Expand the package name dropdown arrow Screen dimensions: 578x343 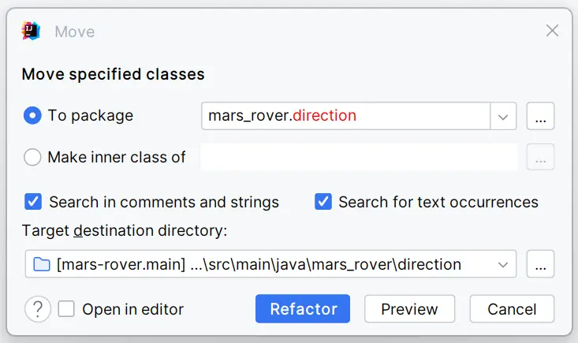(503, 116)
